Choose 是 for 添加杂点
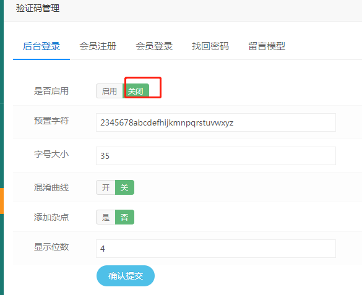The image size is (362, 295). tap(106, 217)
